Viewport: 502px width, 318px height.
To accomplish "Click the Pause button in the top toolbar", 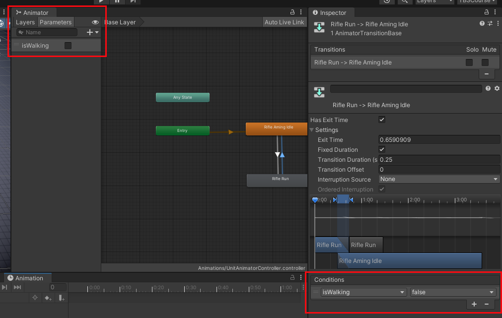I will [x=118, y=2].
